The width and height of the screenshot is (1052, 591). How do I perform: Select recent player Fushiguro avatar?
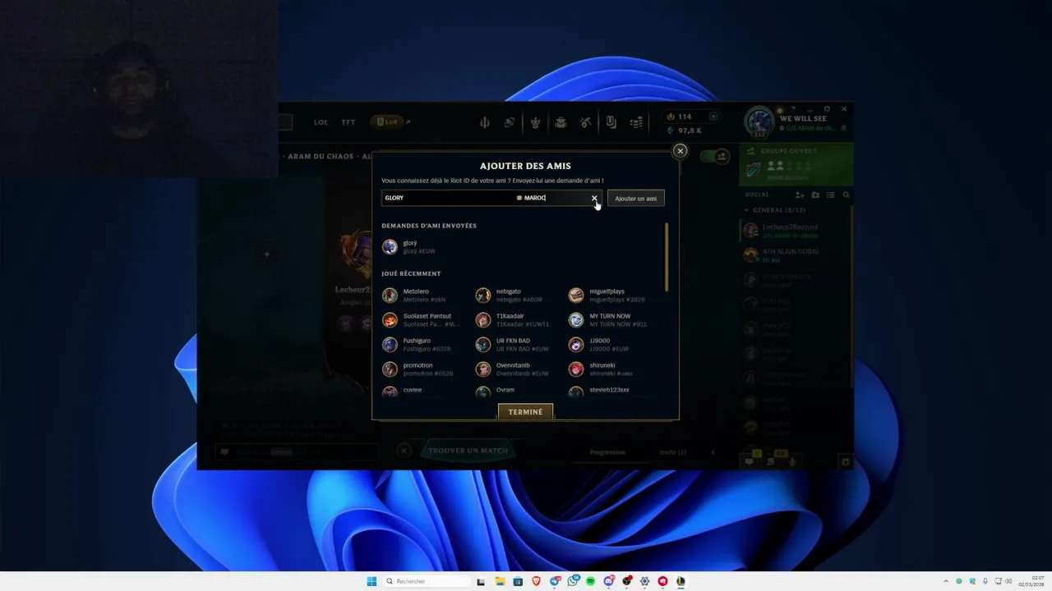(390, 345)
